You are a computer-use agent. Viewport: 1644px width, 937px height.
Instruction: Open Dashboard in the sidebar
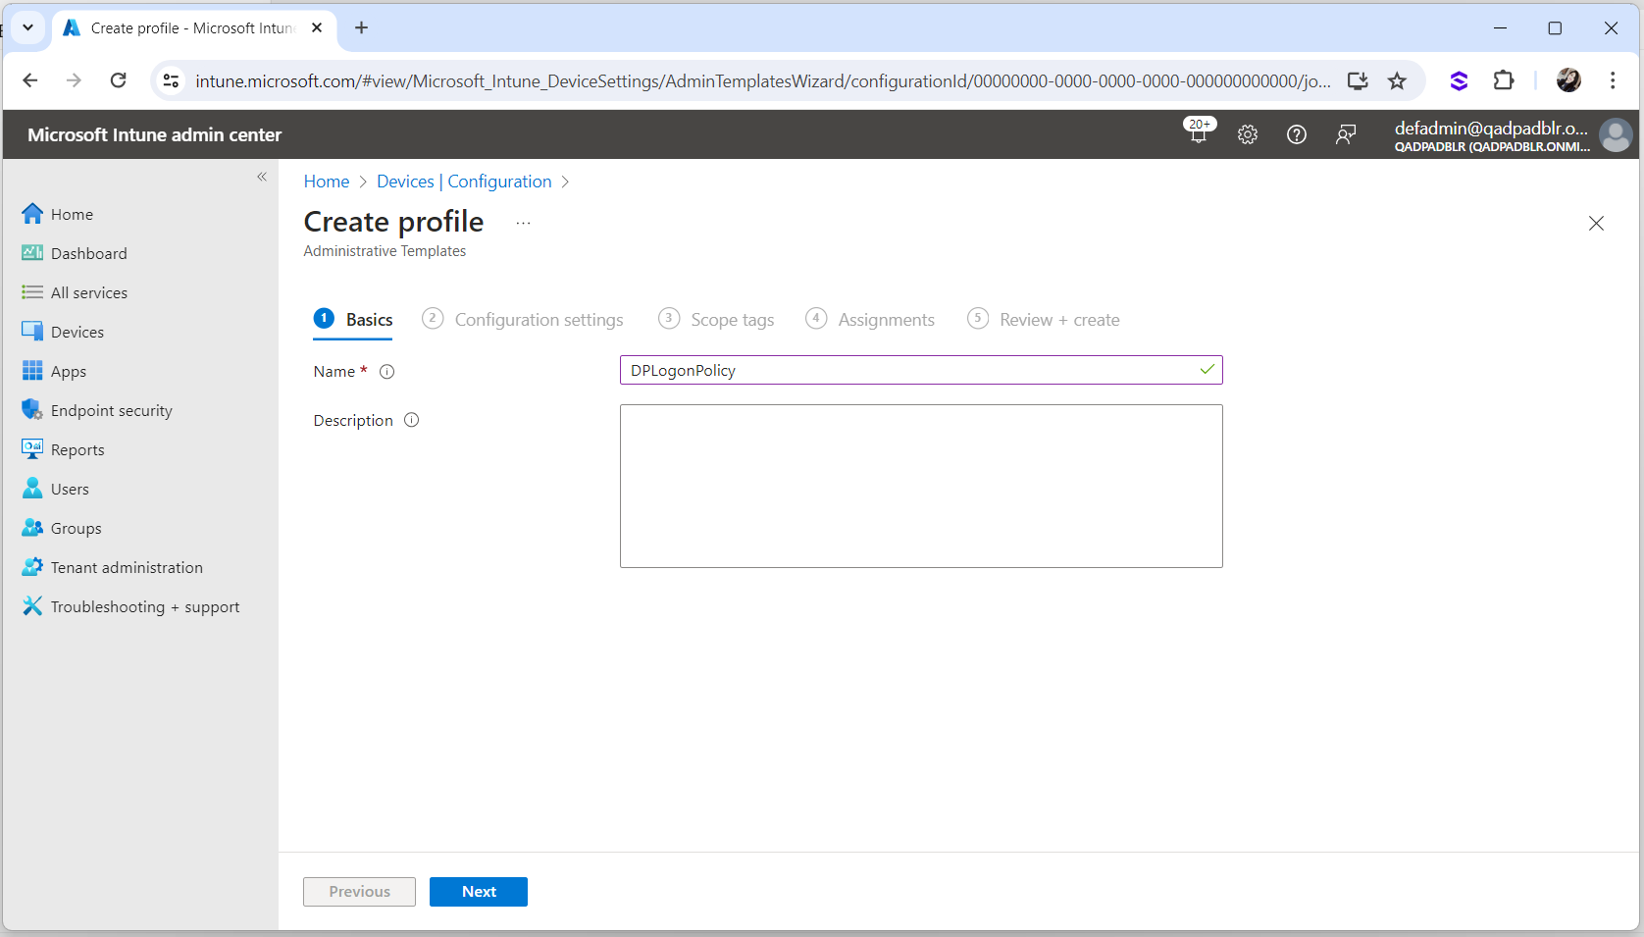point(75,253)
